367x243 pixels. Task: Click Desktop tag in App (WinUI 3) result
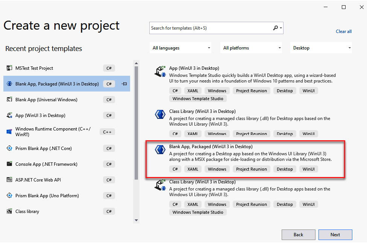tap(285, 91)
